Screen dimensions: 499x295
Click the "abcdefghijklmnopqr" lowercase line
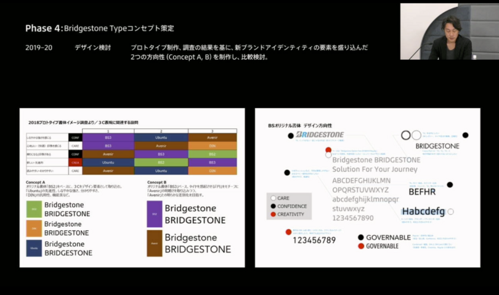pyautogui.click(x=365, y=199)
